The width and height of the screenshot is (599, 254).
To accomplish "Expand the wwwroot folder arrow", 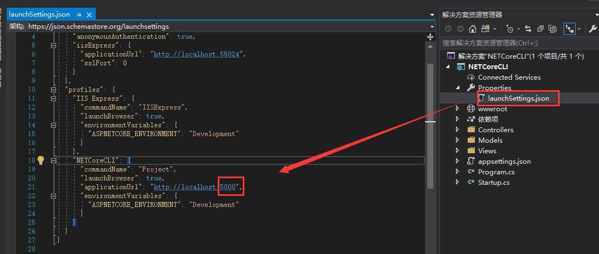I will (x=457, y=108).
